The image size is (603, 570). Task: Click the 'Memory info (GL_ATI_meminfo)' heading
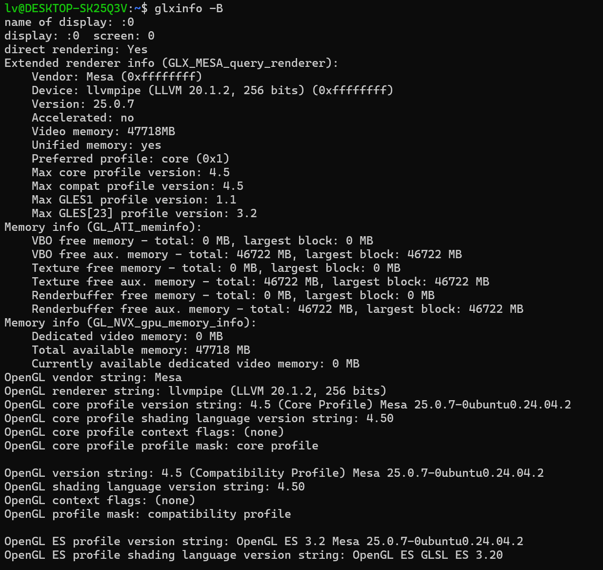[x=102, y=227]
